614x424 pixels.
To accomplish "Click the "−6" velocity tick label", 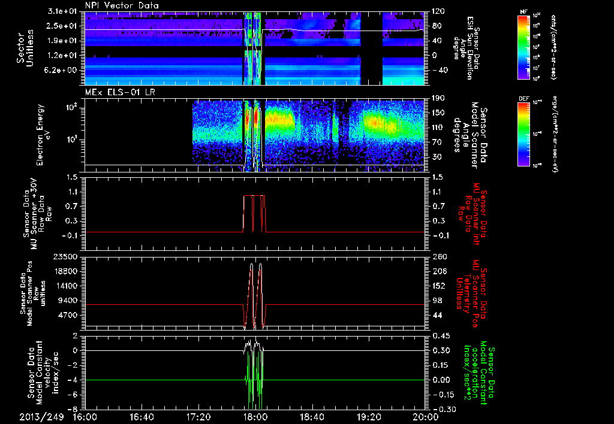I will (74, 395).
